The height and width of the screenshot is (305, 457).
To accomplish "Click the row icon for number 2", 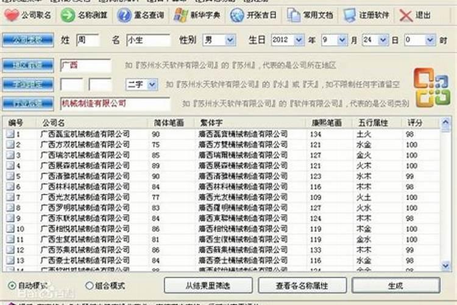I will tap(10, 145).
